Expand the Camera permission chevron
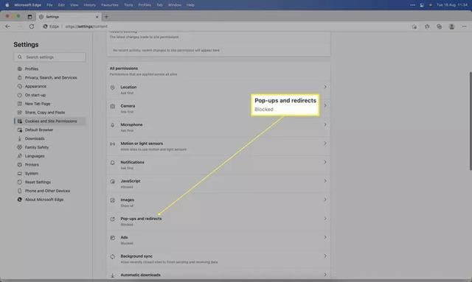Viewport: 472px width, 282px height. [325, 105]
